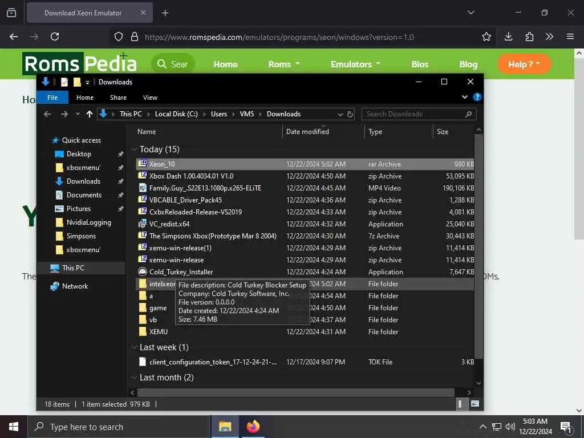Screen dimensions: 584x438
Task: Open Roms dropdown menu on RomsPedia
Action: pyautogui.click(x=284, y=64)
